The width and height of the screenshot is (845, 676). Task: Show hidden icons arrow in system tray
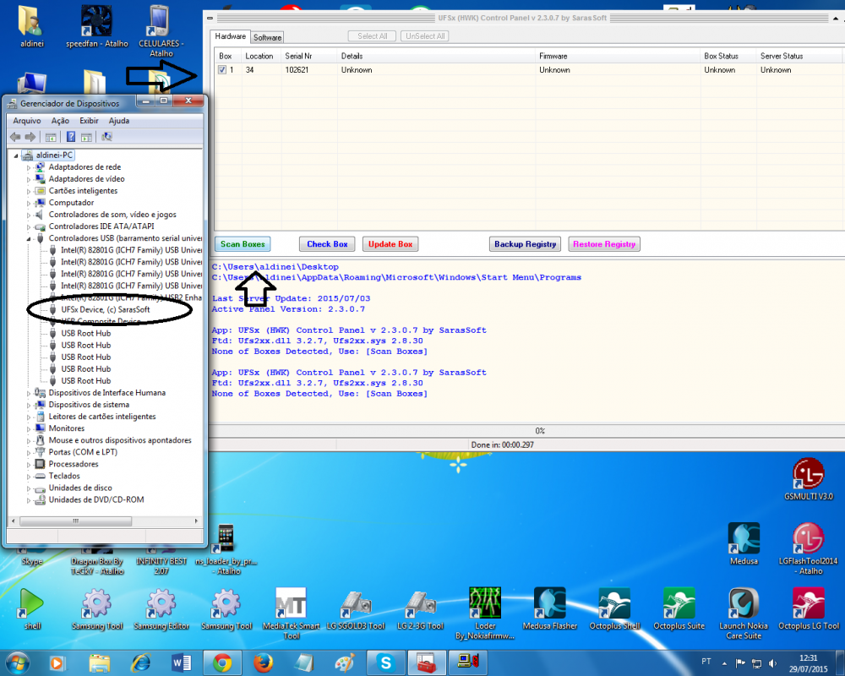point(724,663)
